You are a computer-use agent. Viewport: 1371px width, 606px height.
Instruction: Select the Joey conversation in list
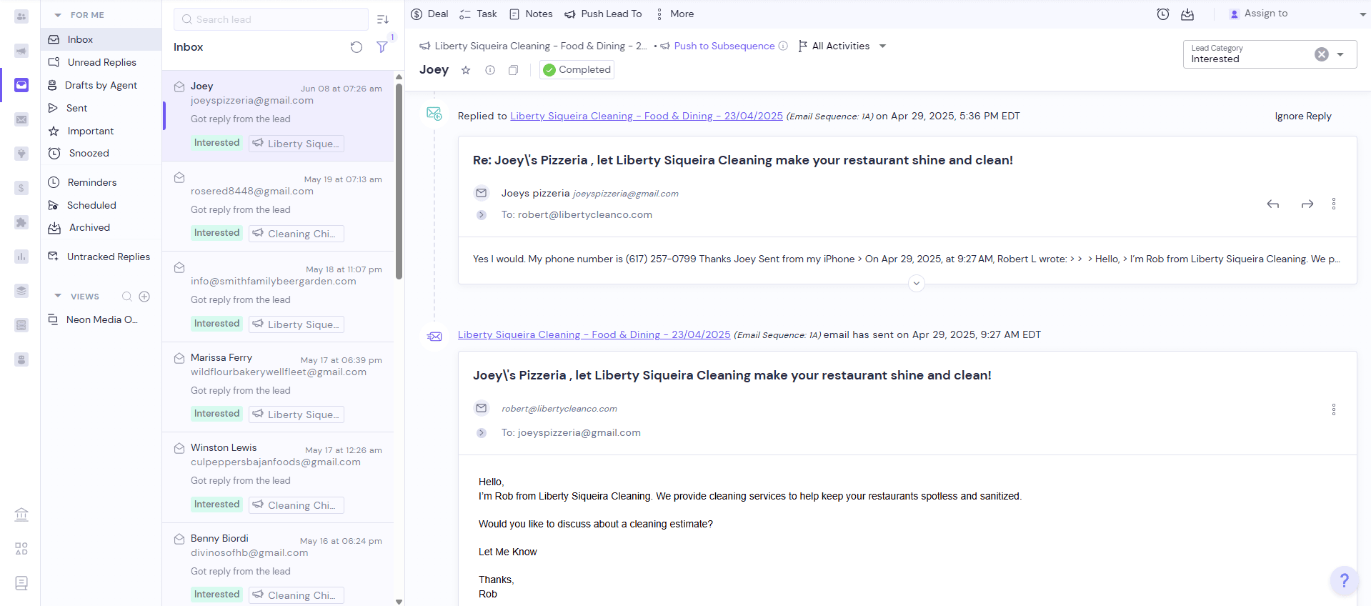pos(278,116)
